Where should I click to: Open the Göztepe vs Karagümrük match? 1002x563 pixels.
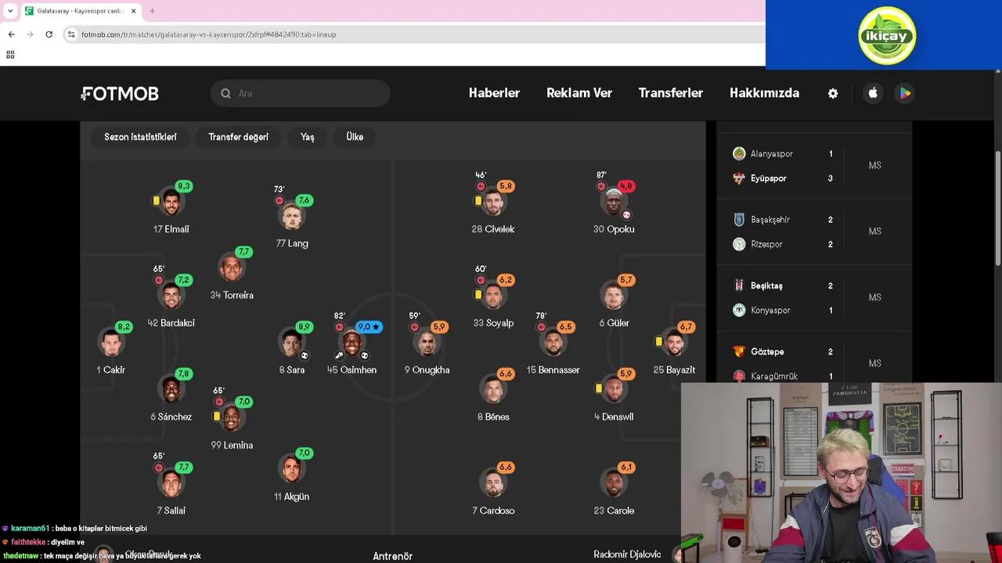coord(814,363)
